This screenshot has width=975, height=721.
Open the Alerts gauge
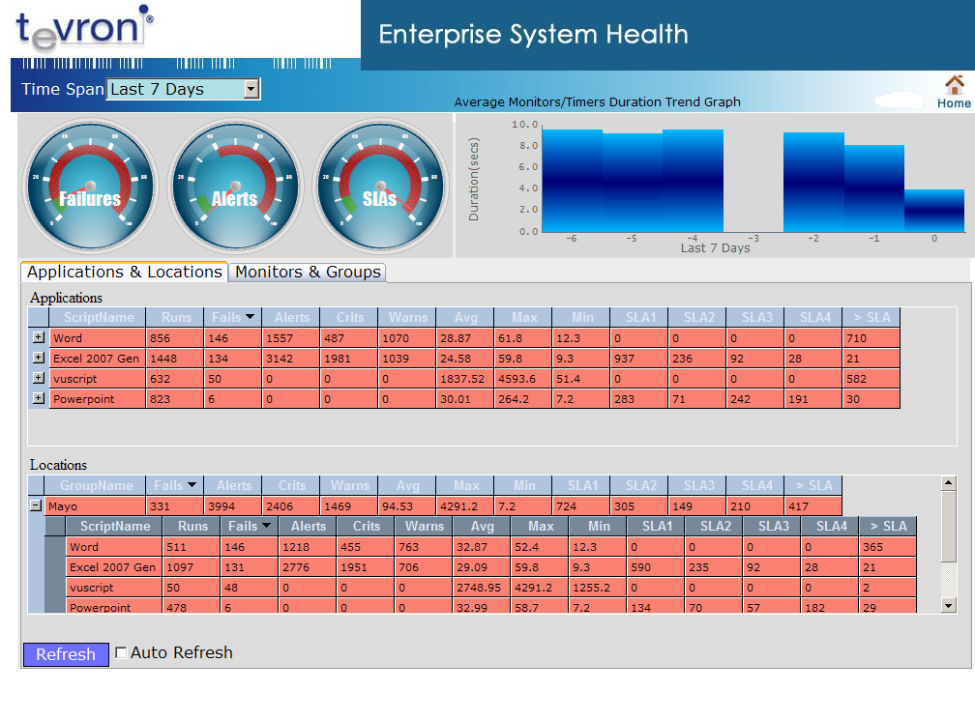pyautogui.click(x=236, y=186)
